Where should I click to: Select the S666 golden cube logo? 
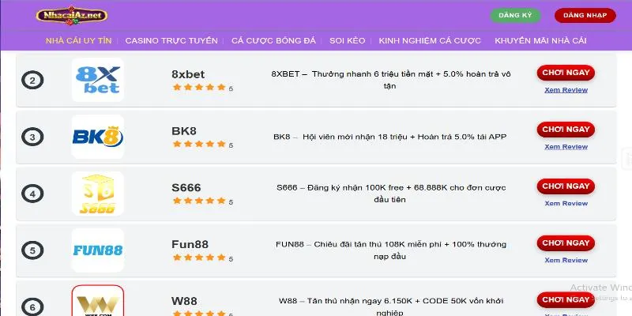click(x=98, y=194)
